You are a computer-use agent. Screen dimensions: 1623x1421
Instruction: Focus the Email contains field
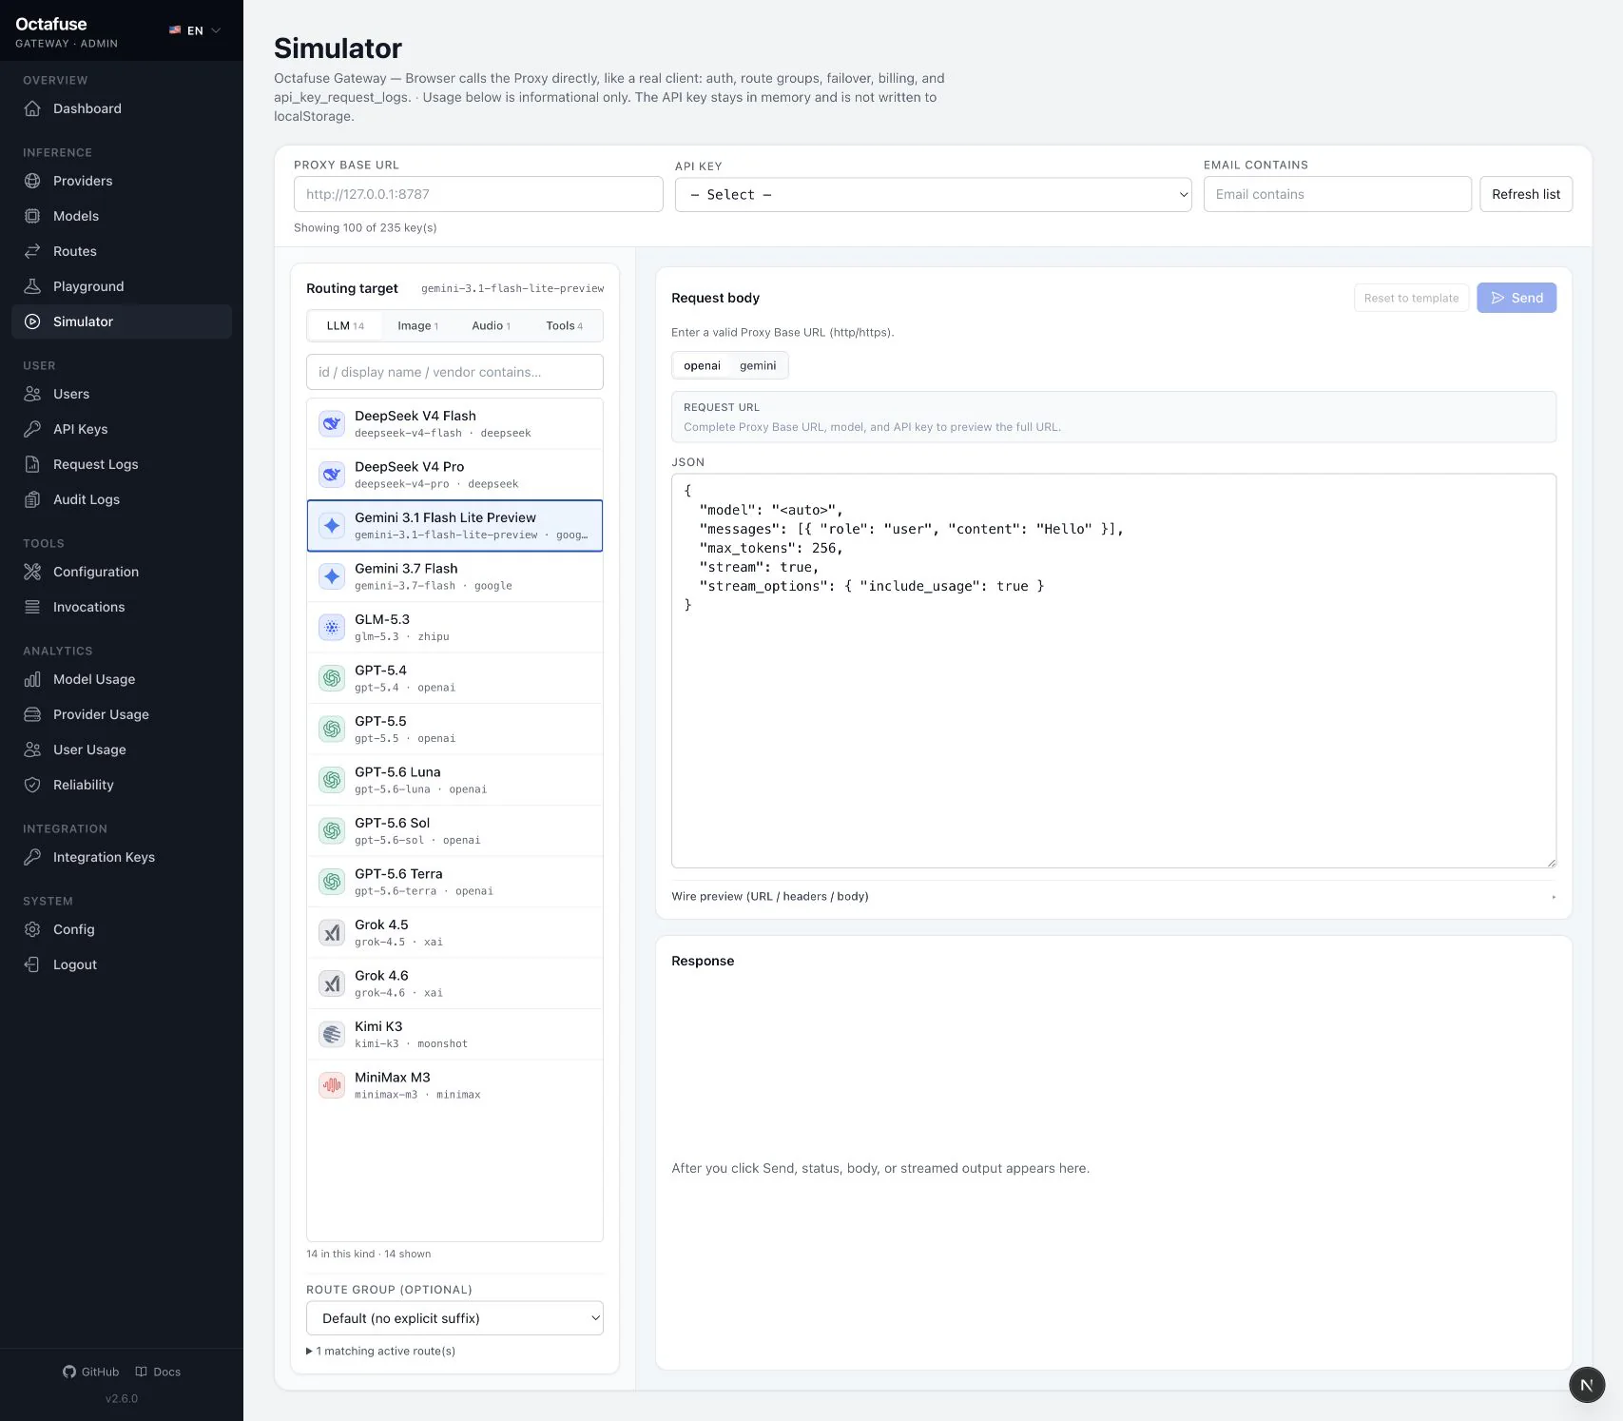pyautogui.click(x=1337, y=194)
